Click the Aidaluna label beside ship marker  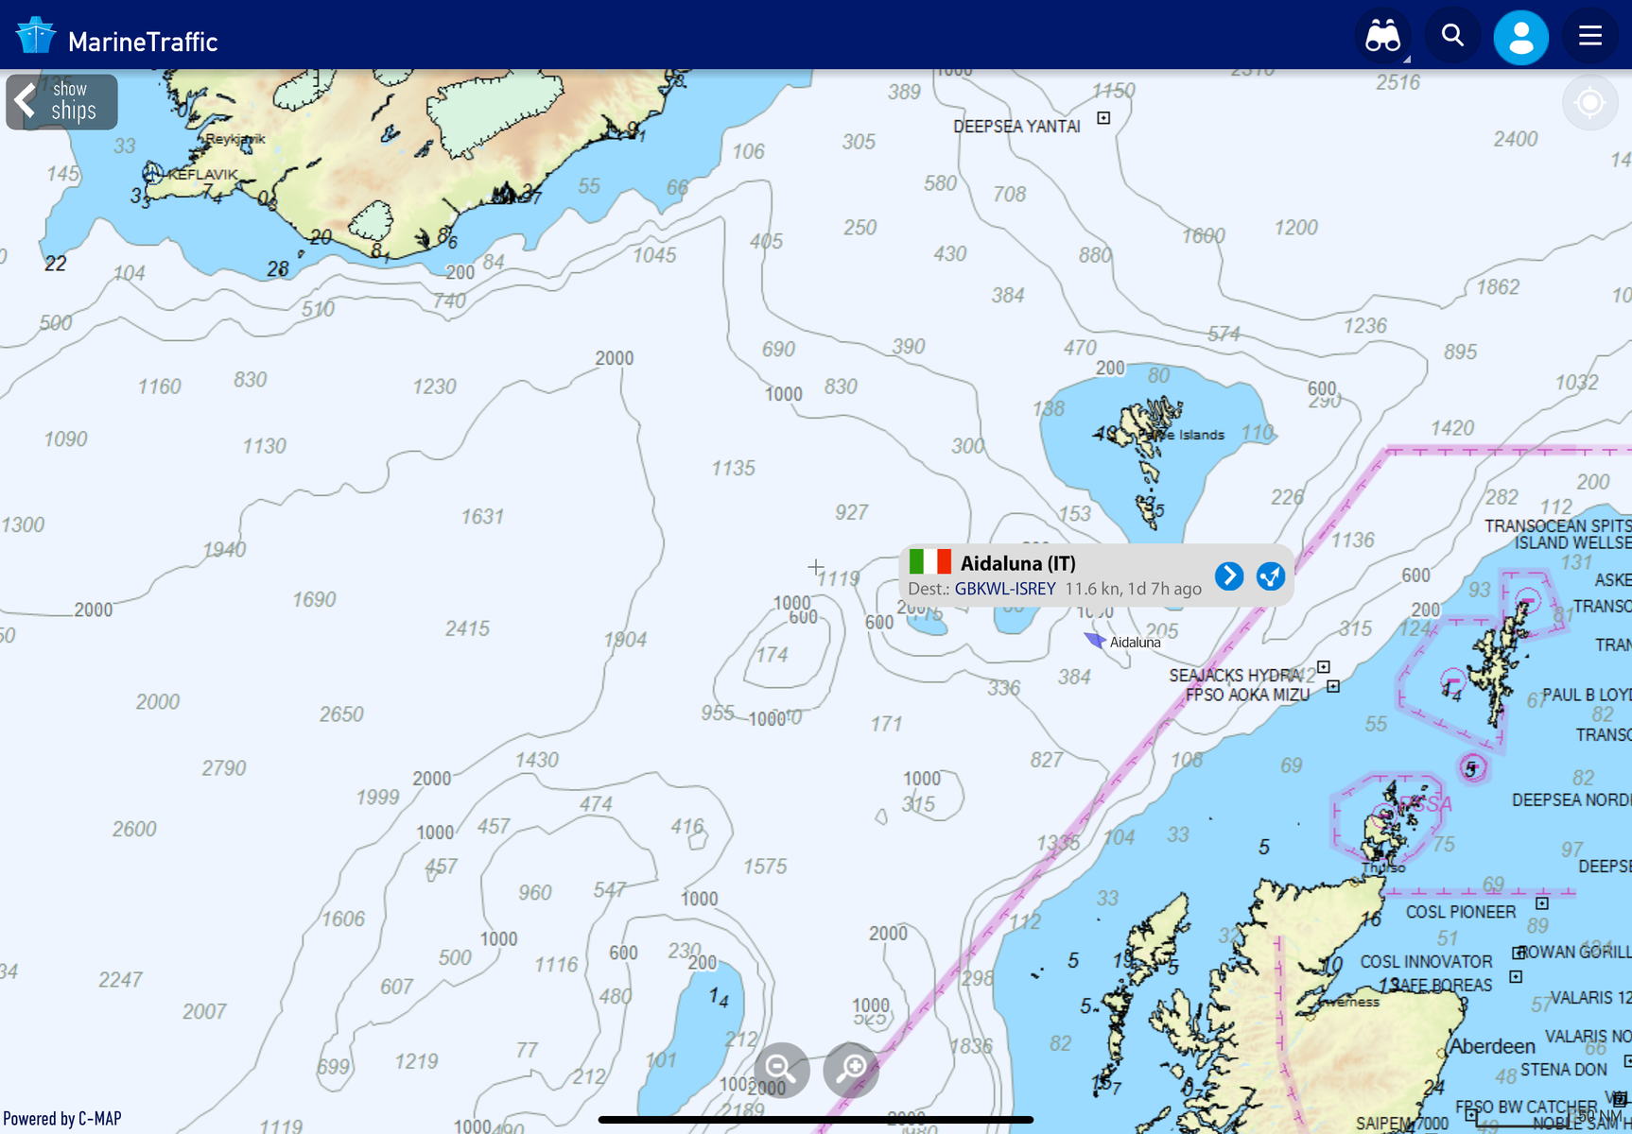click(x=1135, y=643)
